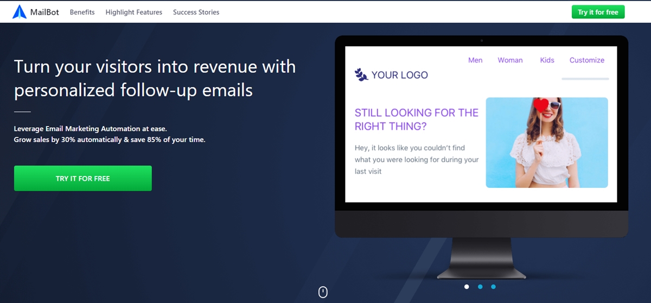Click the 'YOUR LOGO' text

[x=400, y=75]
